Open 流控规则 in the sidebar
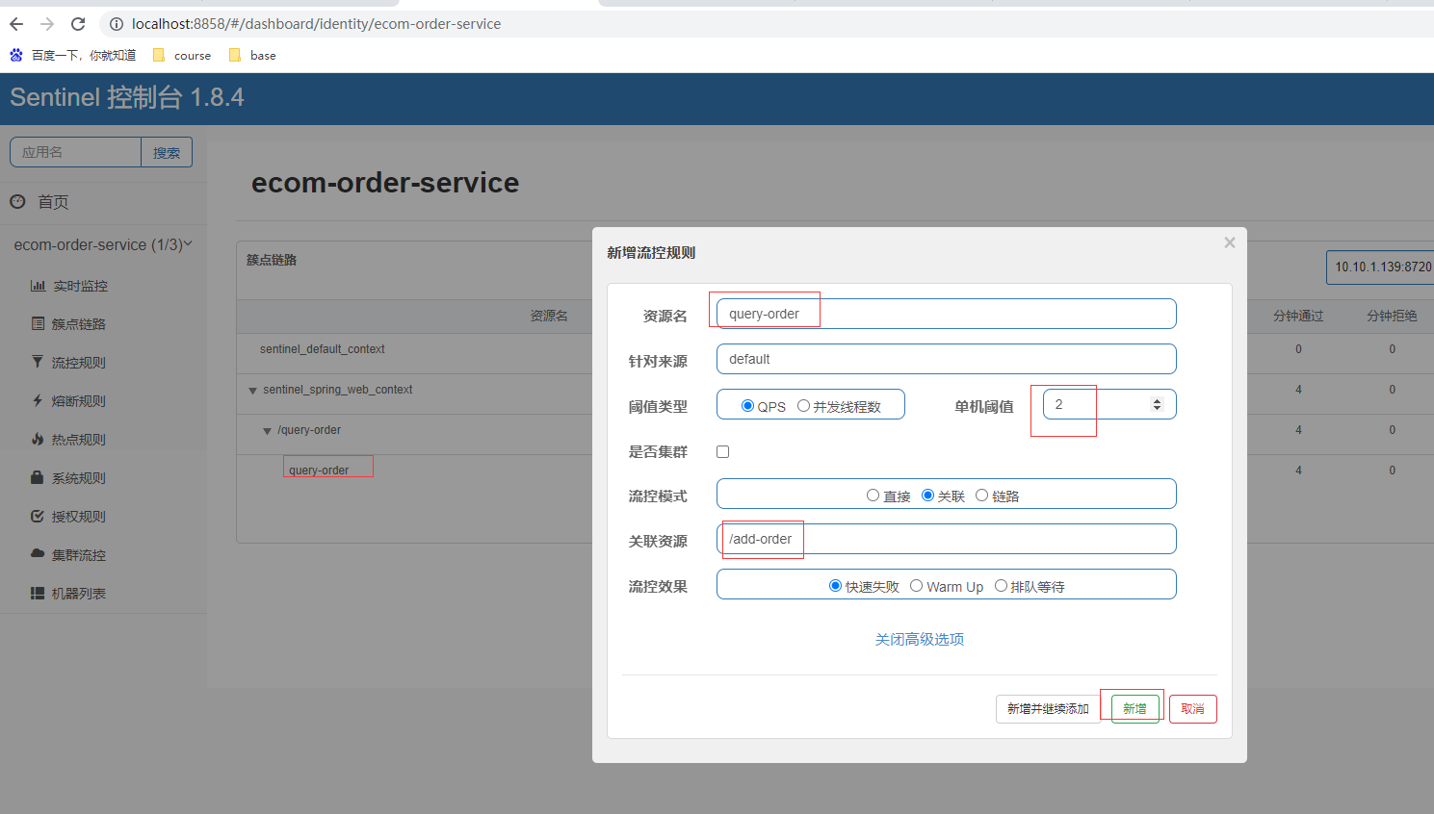This screenshot has height=814, width=1434. [x=79, y=363]
